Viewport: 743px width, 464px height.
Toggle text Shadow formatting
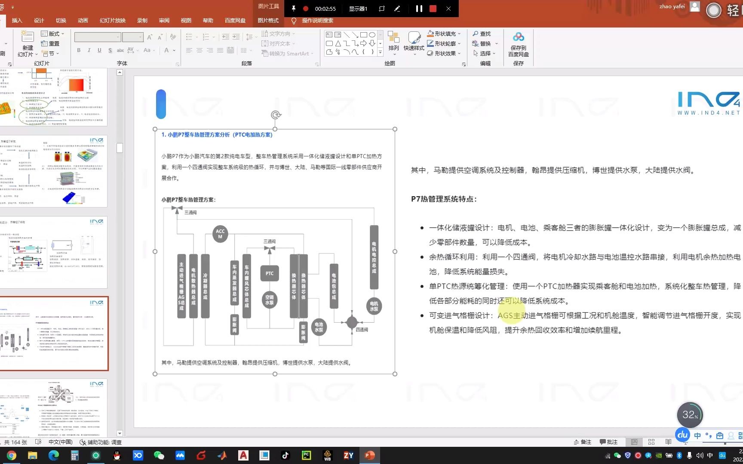point(110,50)
